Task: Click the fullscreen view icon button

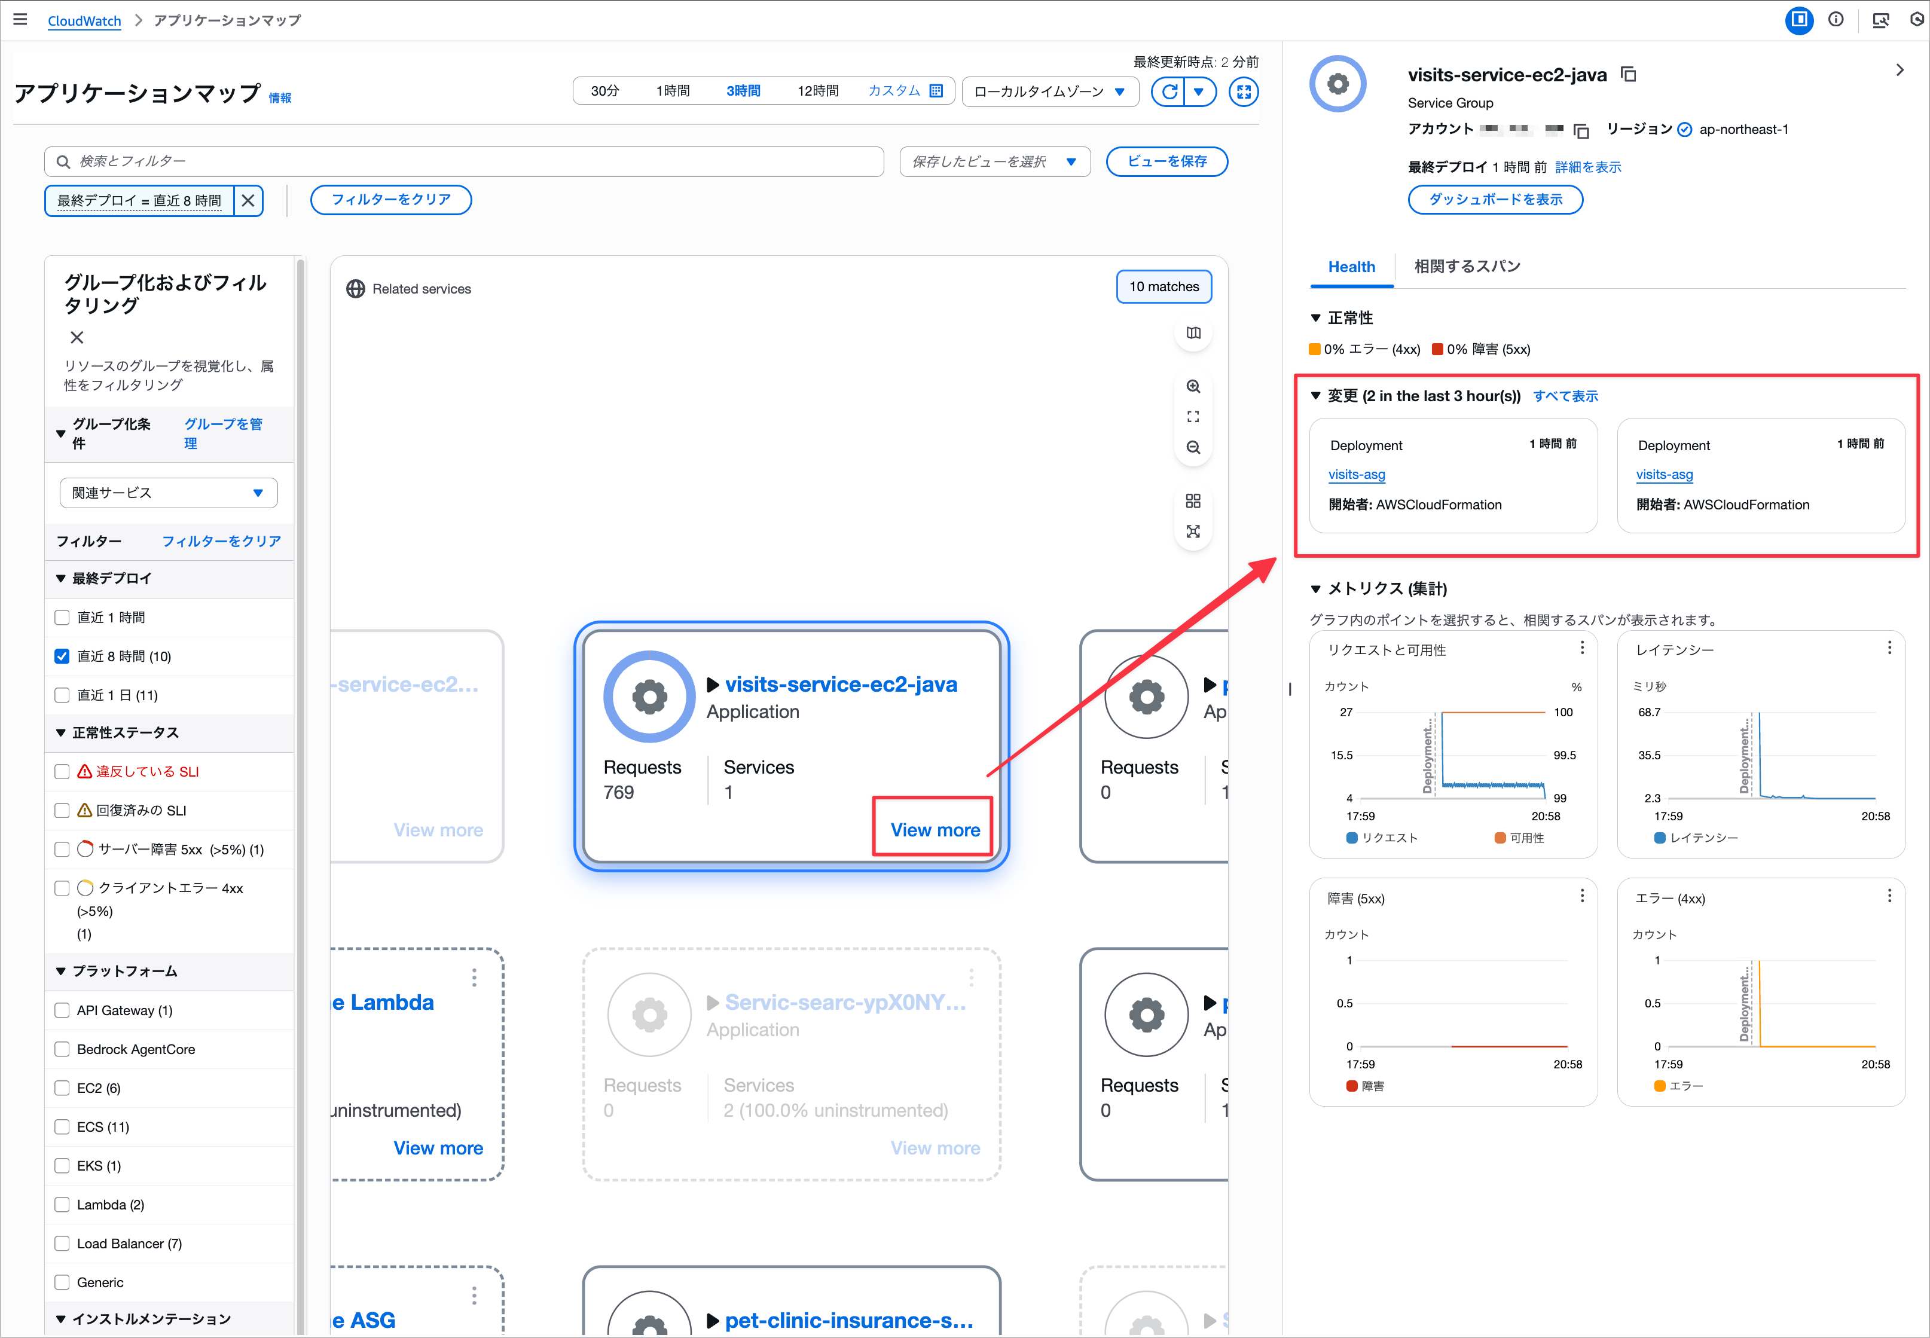Action: click(x=1244, y=91)
